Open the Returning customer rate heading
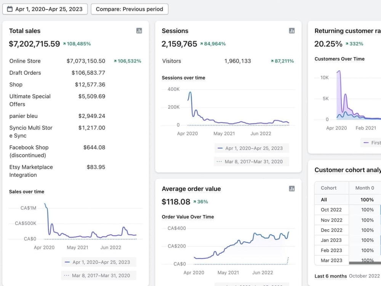Viewport: 381px width, 286px height. point(348,31)
